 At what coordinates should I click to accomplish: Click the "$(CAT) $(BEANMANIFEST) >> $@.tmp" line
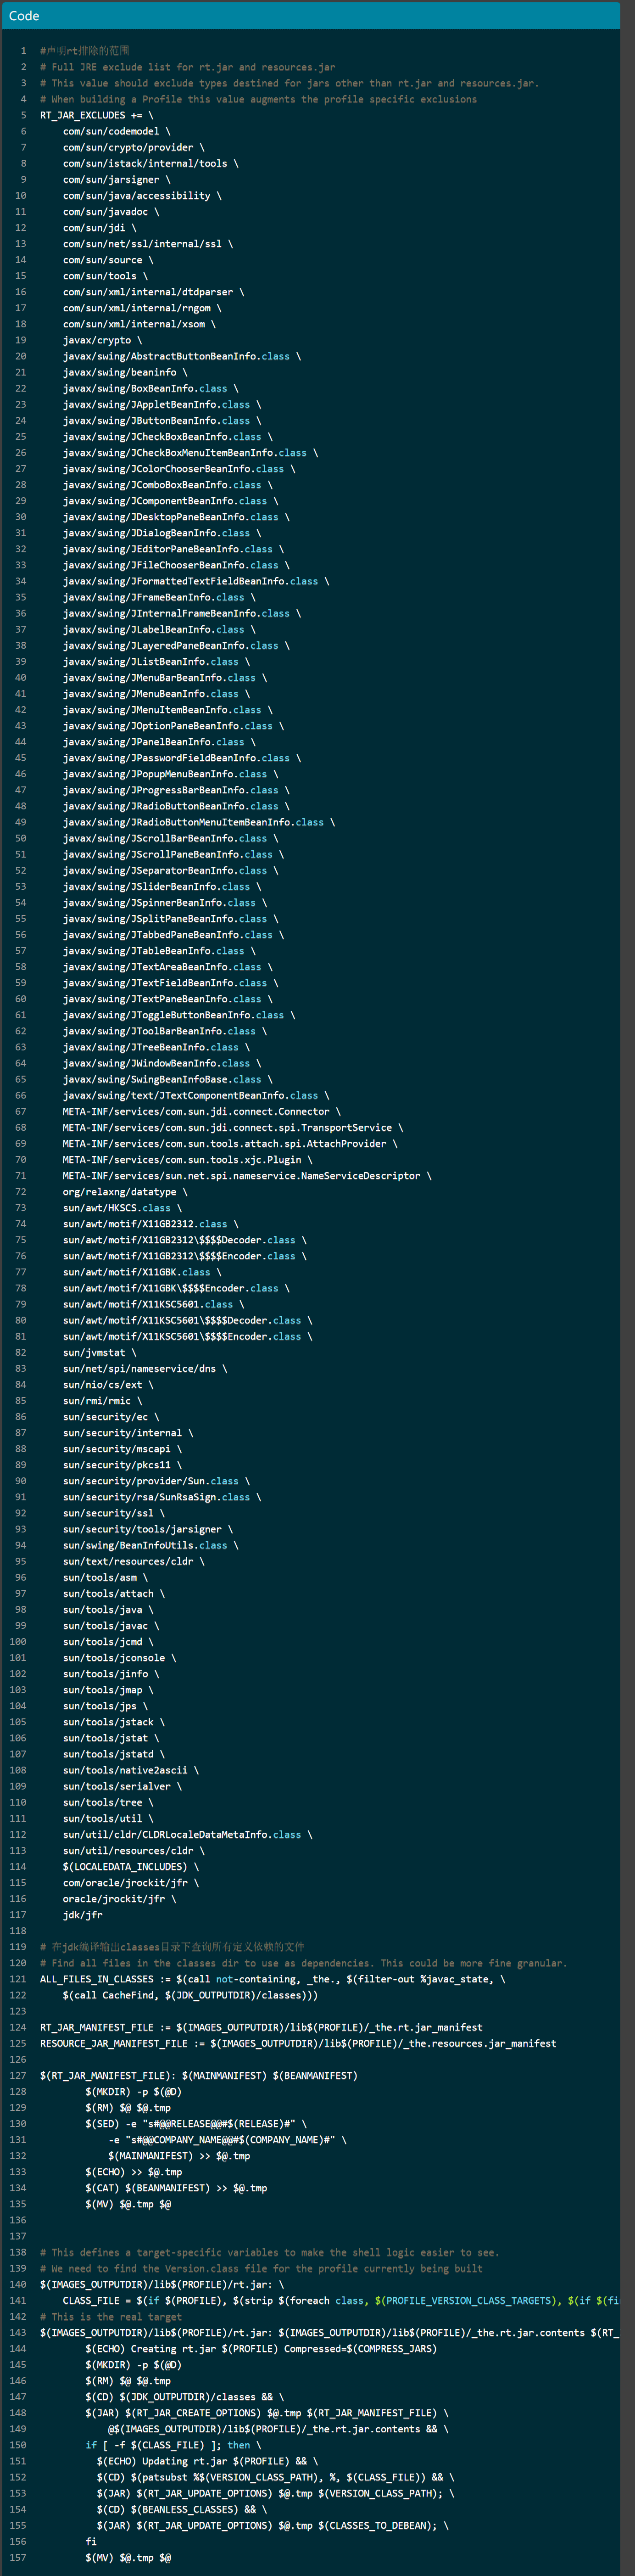pyautogui.click(x=176, y=2188)
